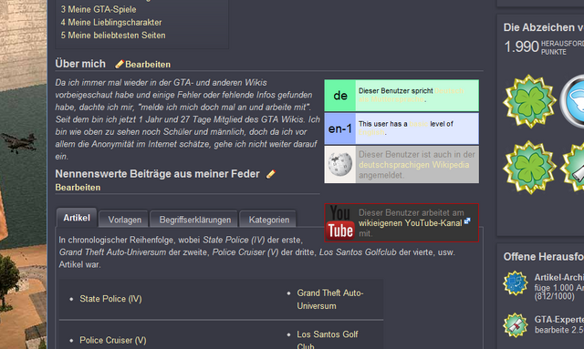The width and height of the screenshot is (584, 349).
Task: Click the GTA-Experte challenge badge icon
Action: (x=516, y=324)
